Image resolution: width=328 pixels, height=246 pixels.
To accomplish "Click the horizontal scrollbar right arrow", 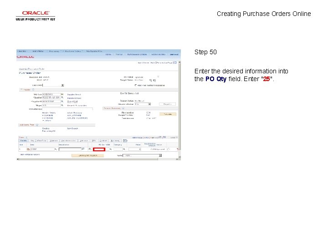I will [x=177, y=159].
